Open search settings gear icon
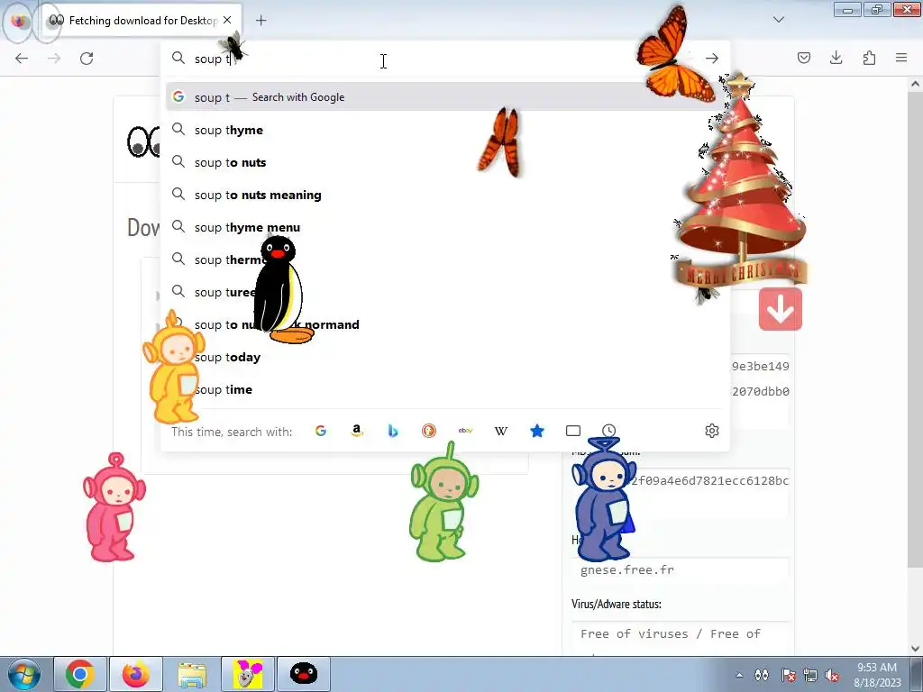Viewport: 923px width, 692px height. click(x=712, y=431)
